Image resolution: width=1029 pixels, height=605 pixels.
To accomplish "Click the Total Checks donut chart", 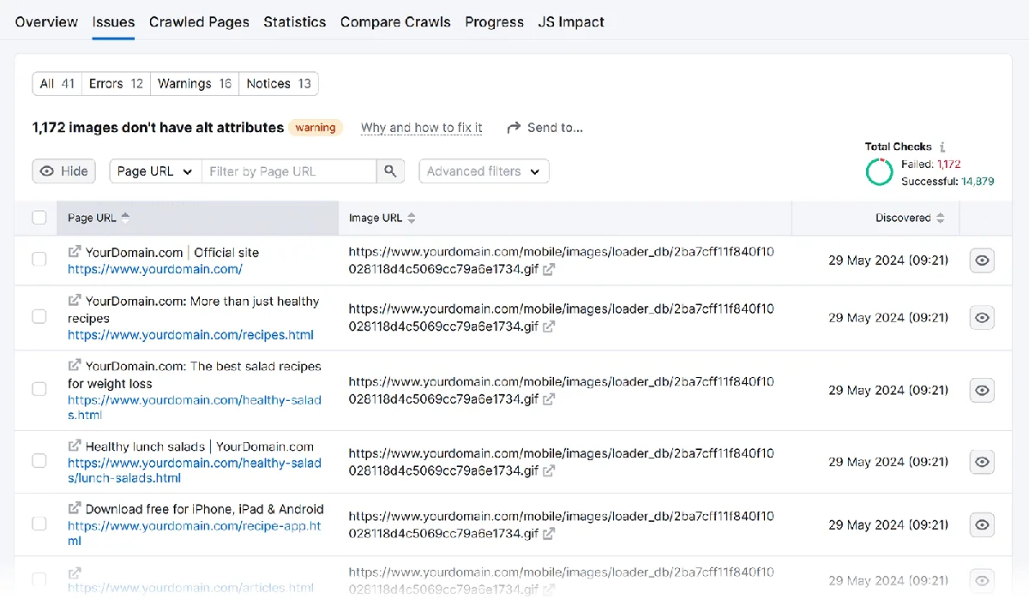I will 880,171.
